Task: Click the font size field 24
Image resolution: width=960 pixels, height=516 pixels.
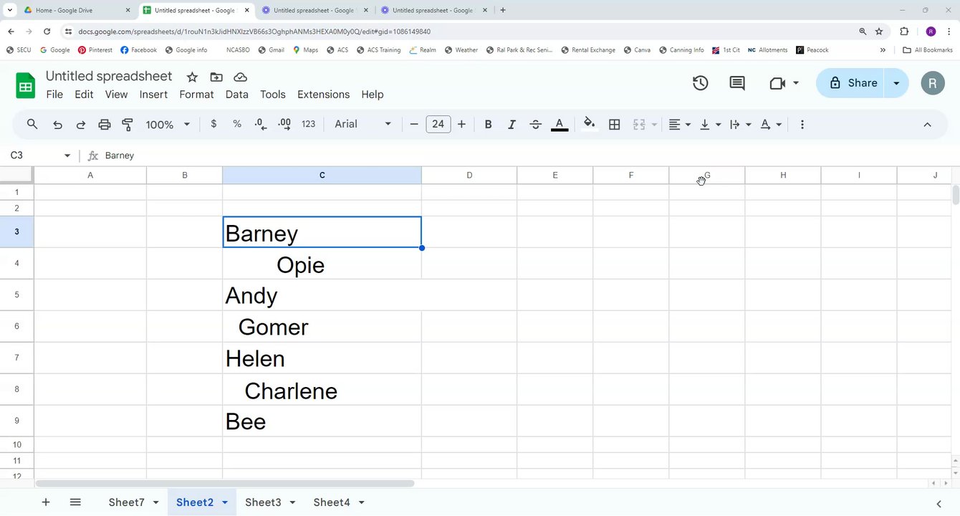Action: (x=438, y=124)
